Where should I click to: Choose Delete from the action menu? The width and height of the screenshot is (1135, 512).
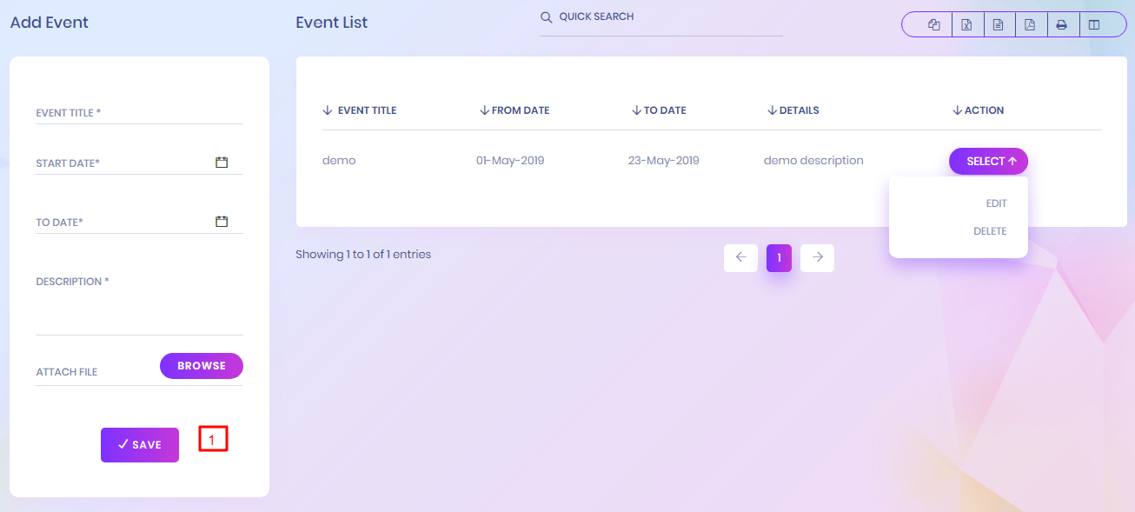pyautogui.click(x=990, y=231)
